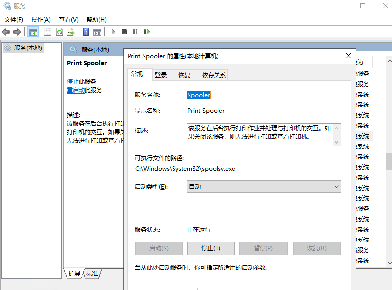The width and height of the screenshot is (392, 290).
Task: Open the 帮助(H) menu
Action: [x=96, y=19]
